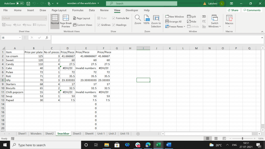
Task: Click the Share button
Action: (x=233, y=10)
